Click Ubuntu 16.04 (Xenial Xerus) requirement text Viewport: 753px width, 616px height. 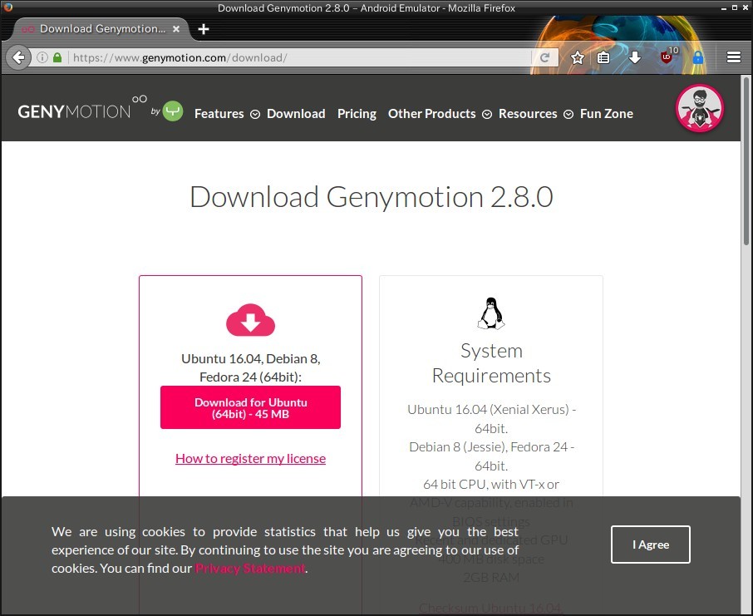coord(491,418)
